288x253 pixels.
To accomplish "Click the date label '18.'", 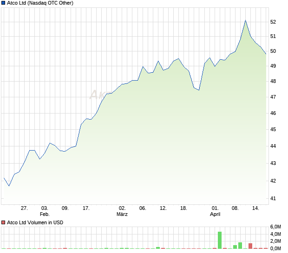I will point(183,209).
